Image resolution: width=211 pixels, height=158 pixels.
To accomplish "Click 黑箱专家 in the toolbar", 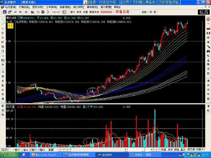I will 94,12.
